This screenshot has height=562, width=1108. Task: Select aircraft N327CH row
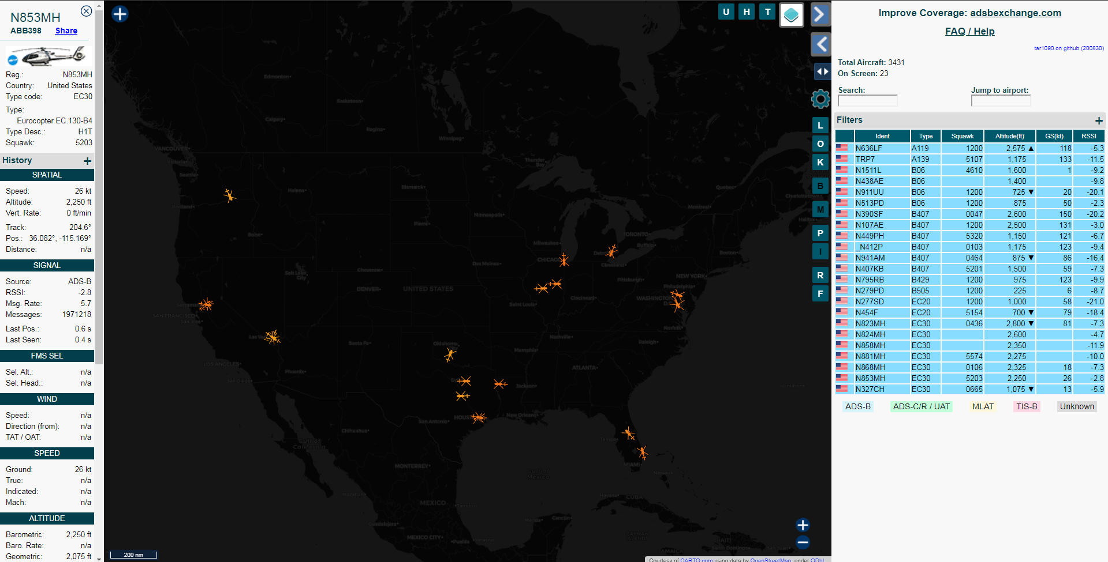(970, 389)
